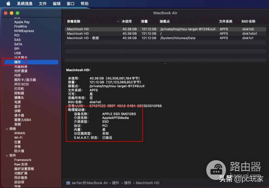Select Wi-Fi under 网络
This screenshot has height=188, width=269.
(x=18, y=138)
